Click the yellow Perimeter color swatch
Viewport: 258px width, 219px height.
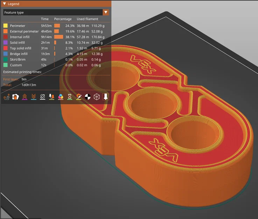point(6,26)
